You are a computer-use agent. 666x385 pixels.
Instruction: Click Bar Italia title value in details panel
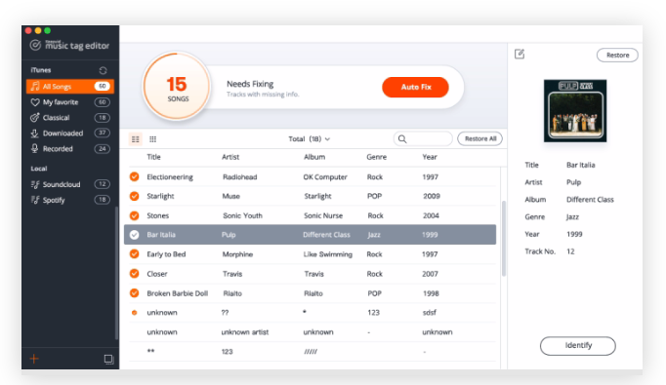(x=580, y=165)
